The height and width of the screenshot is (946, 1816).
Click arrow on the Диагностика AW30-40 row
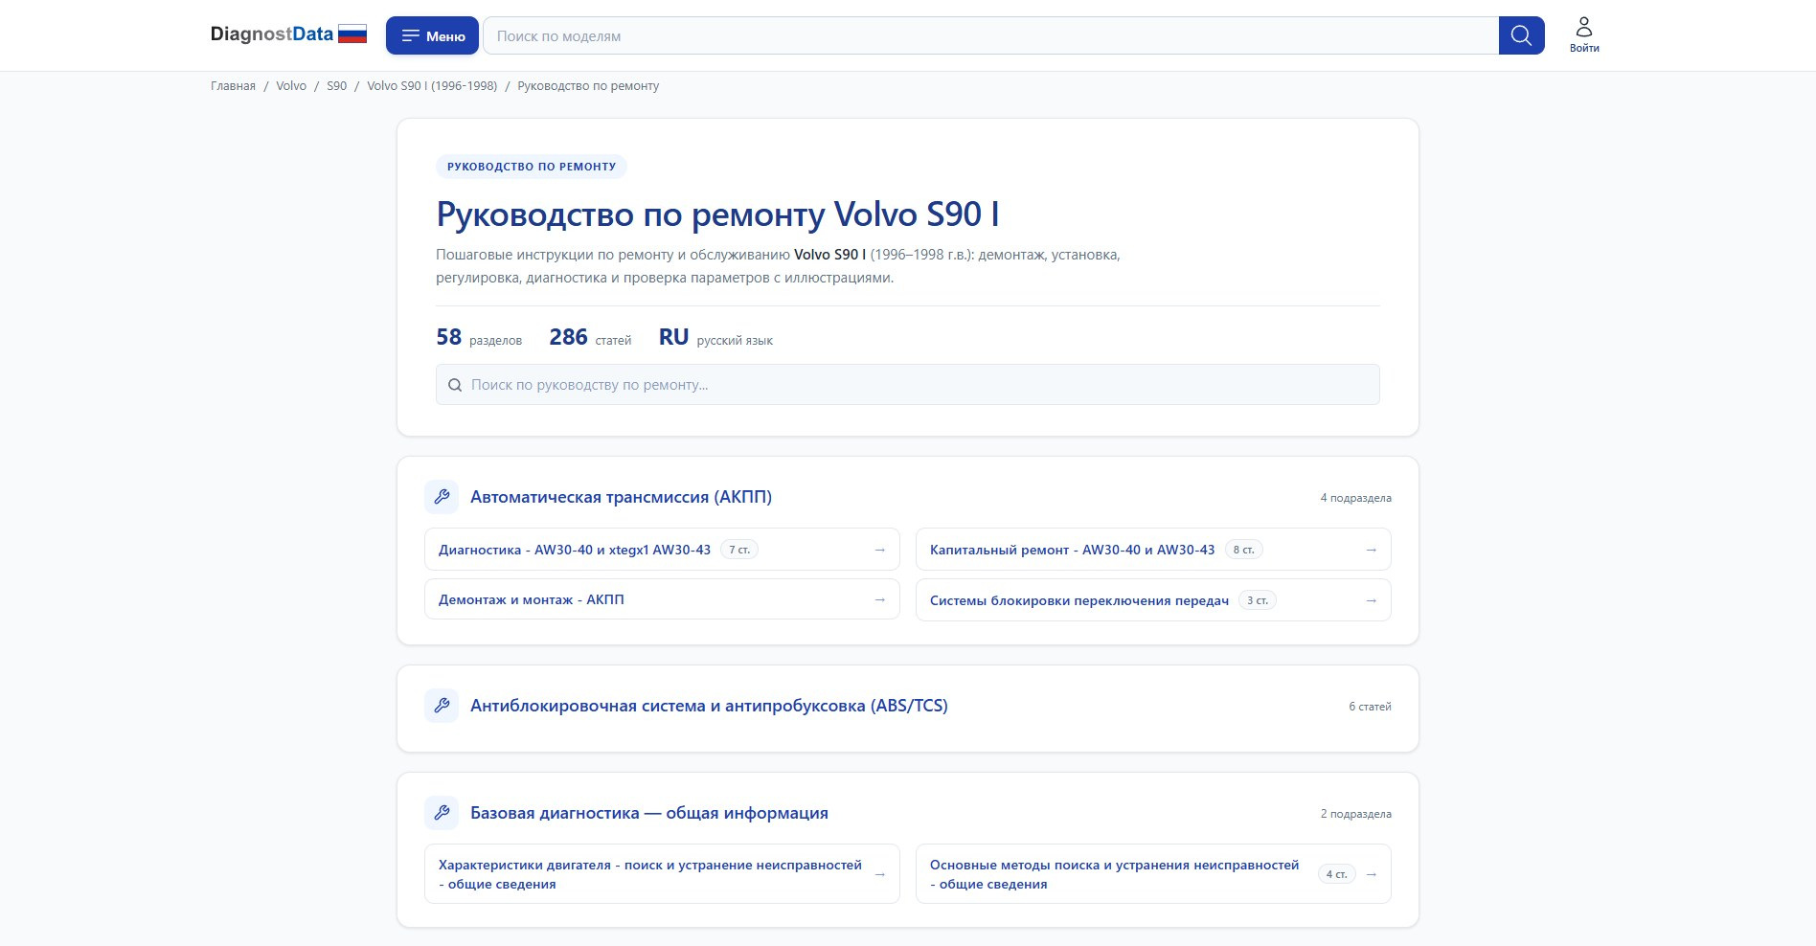(879, 550)
